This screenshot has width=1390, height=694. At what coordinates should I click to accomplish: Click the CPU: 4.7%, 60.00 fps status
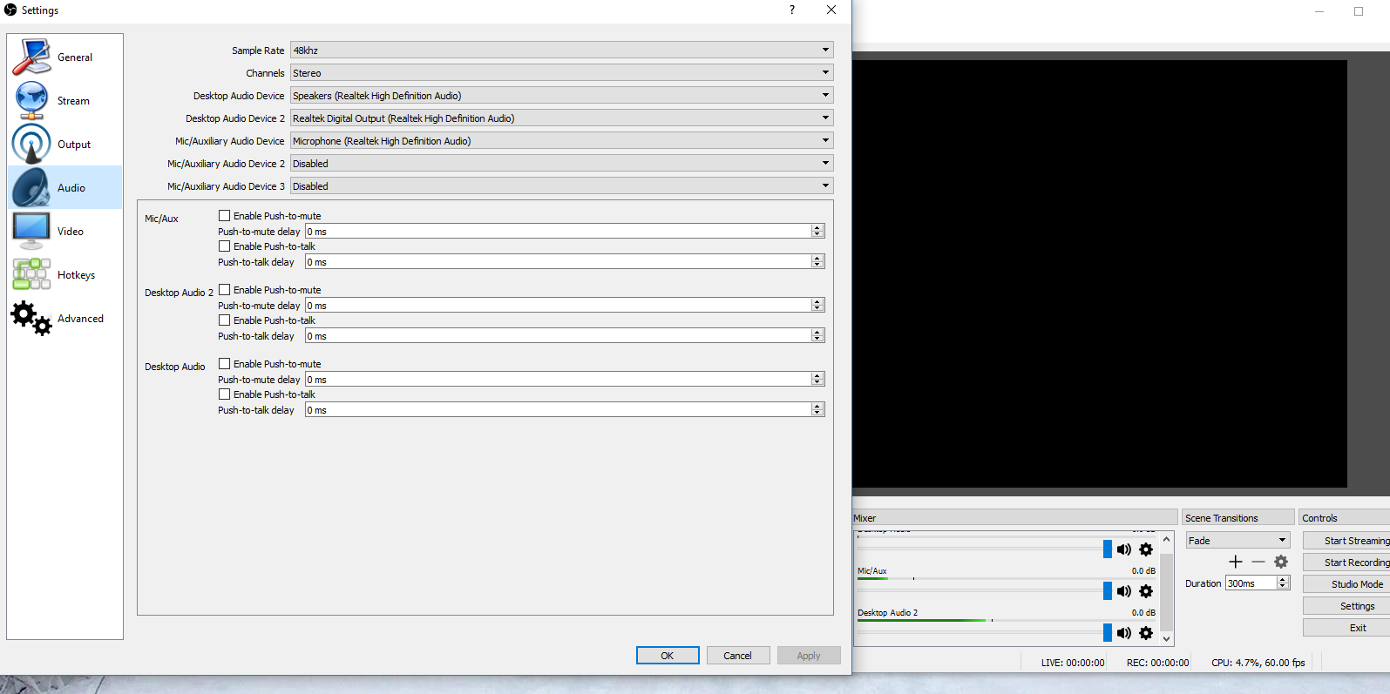(x=1258, y=663)
